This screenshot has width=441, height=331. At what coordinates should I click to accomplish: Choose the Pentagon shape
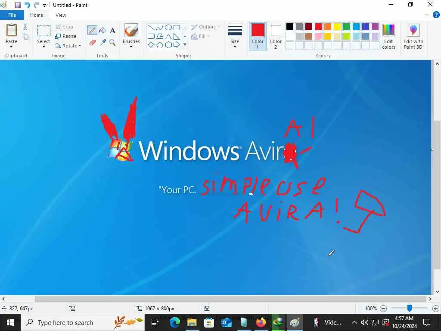click(x=160, y=45)
